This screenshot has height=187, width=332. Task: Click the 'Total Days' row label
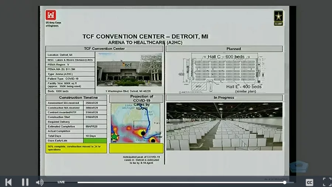(x=65, y=136)
